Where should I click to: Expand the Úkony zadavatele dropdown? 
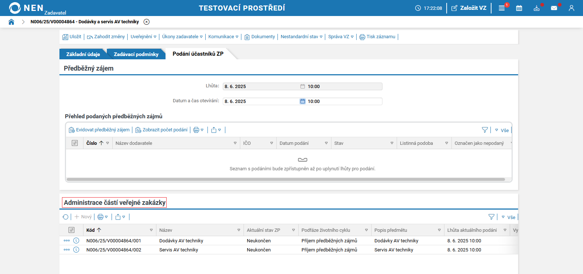[x=182, y=37]
